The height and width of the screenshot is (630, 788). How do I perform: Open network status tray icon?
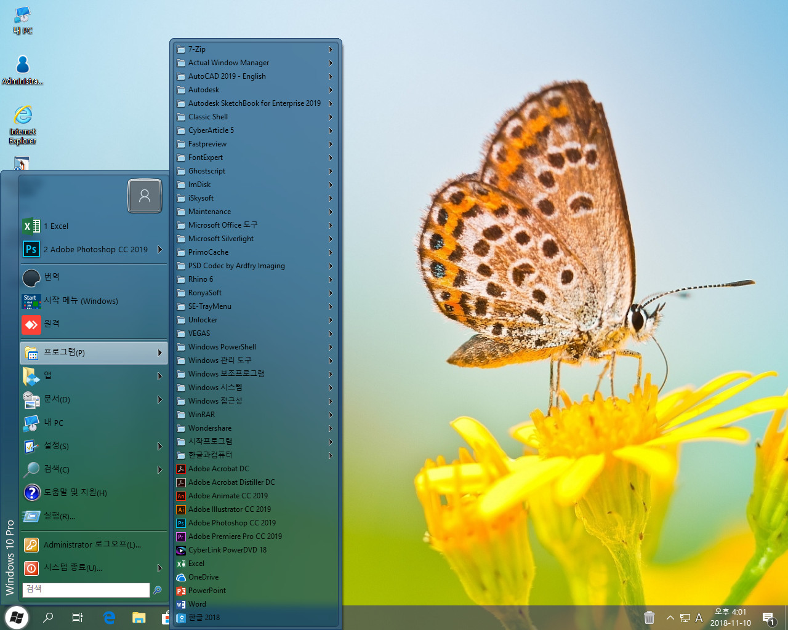685,618
